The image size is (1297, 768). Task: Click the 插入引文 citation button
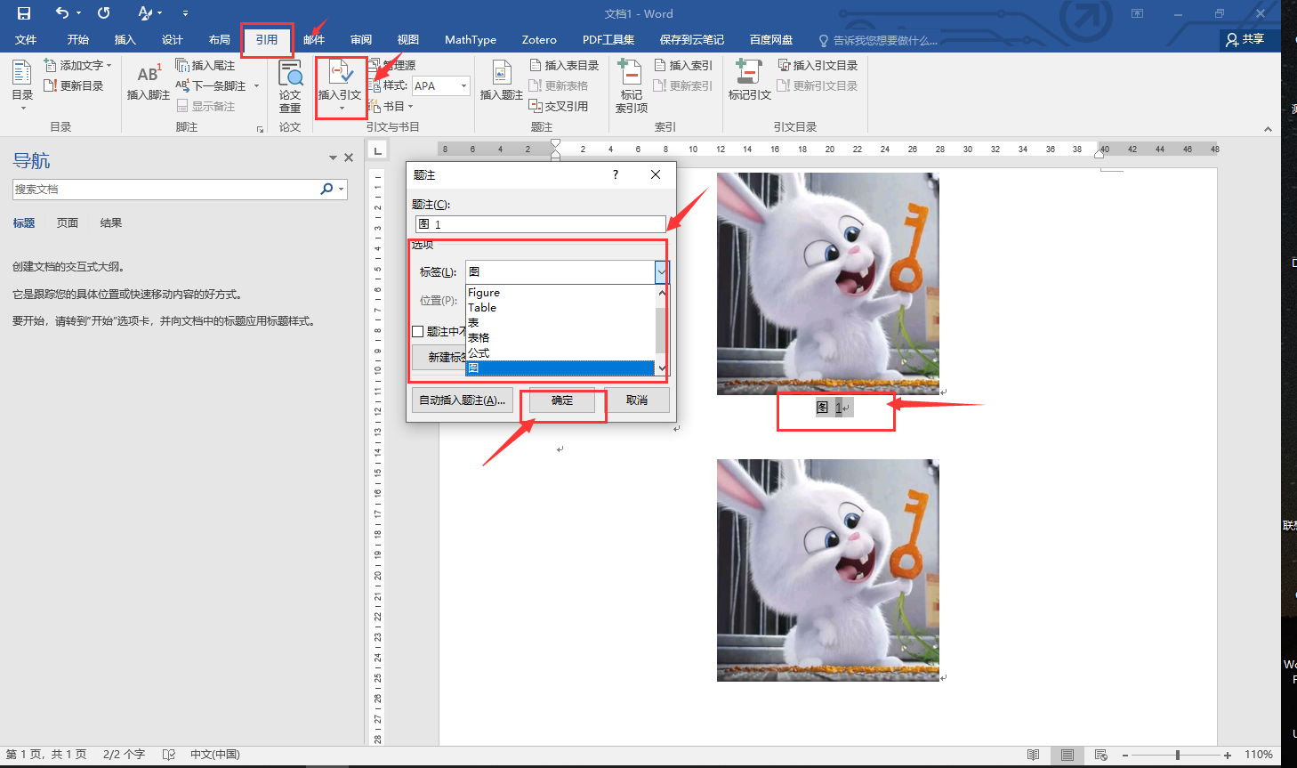point(340,86)
